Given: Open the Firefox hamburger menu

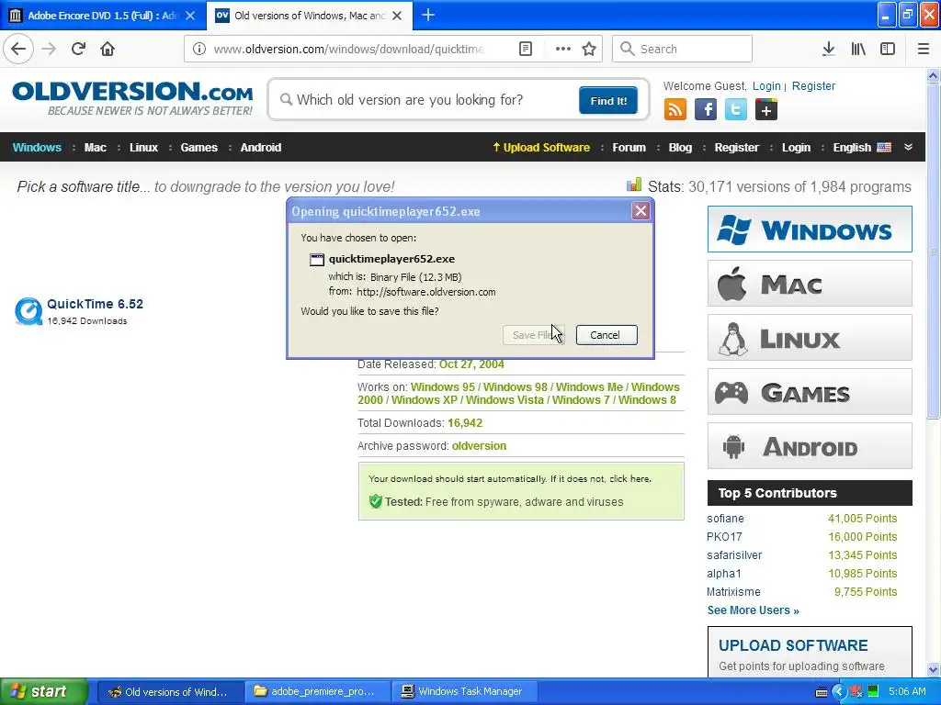Looking at the screenshot, I should (924, 49).
